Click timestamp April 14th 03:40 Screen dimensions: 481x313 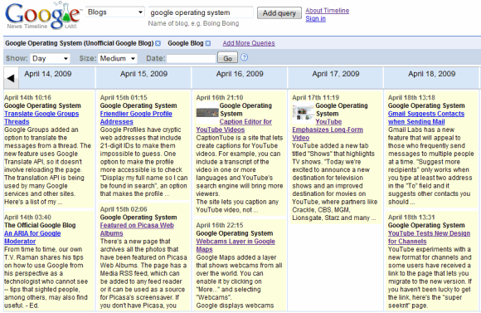point(27,218)
